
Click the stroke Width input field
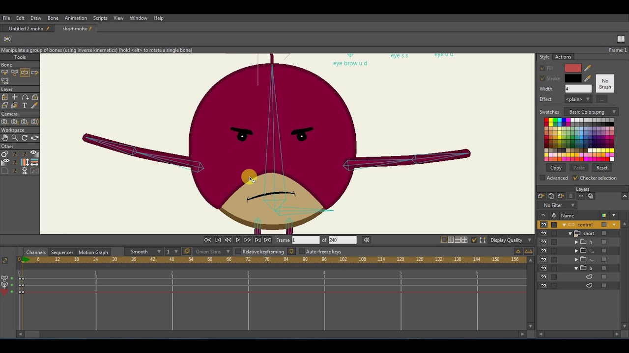(x=578, y=89)
